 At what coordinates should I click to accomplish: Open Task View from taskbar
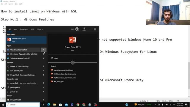[43, 105]
